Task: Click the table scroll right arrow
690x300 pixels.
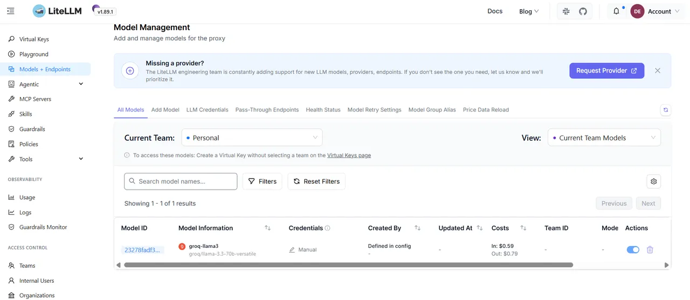Action: click(x=667, y=265)
